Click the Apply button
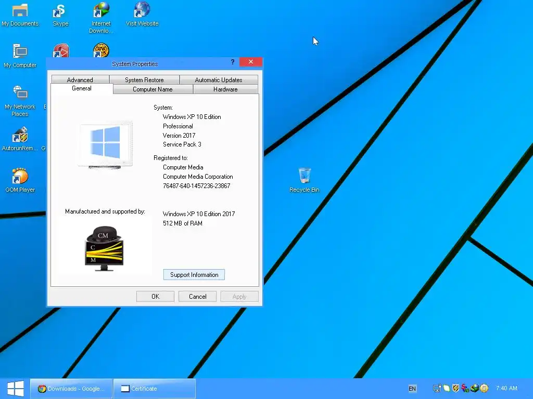Viewport: 533px width, 399px height. (239, 297)
